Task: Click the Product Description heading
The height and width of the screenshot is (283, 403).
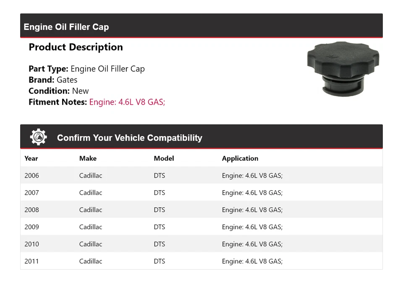Action: (x=76, y=47)
